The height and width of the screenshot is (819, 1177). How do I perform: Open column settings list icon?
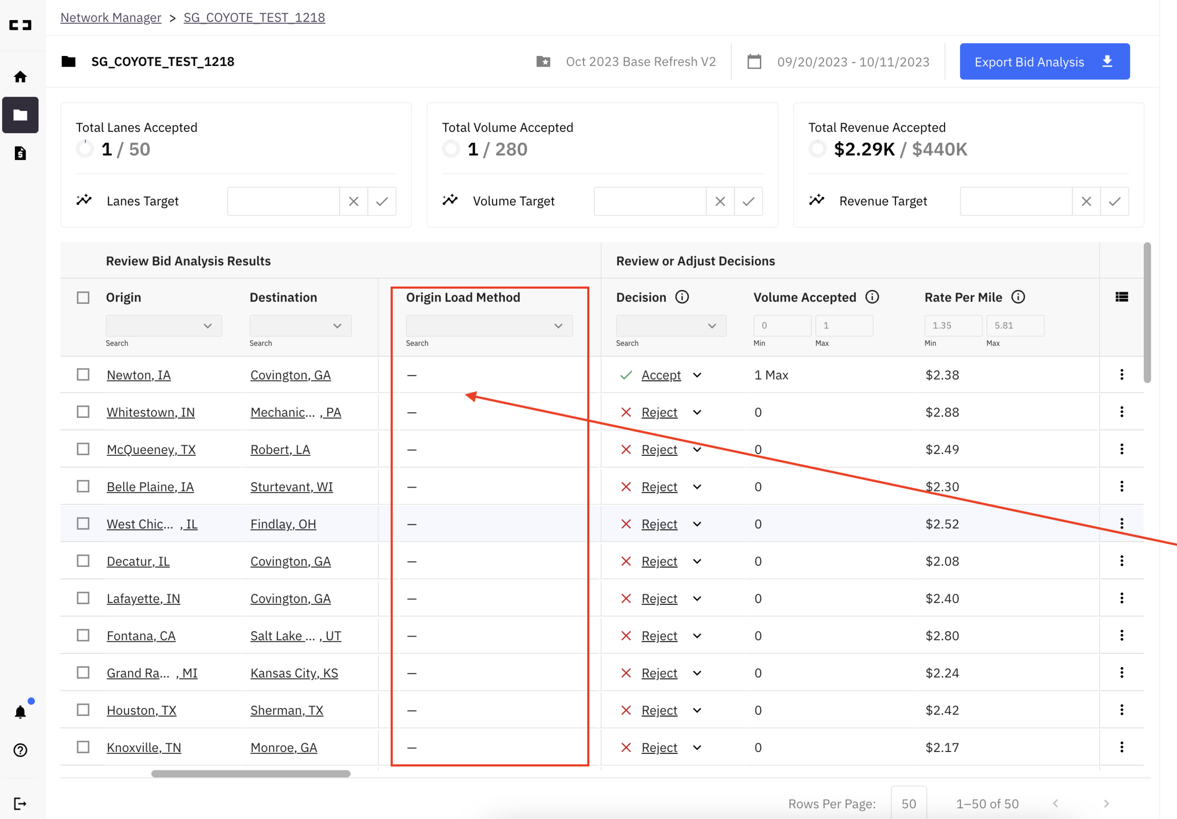coord(1121,297)
